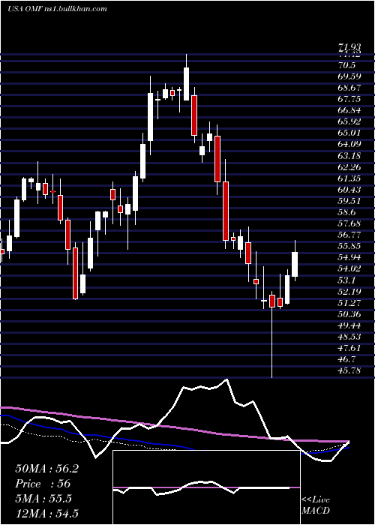This screenshot has height=525, width=375.
Task: Click the 47.61 price level label
Action: [349, 348]
